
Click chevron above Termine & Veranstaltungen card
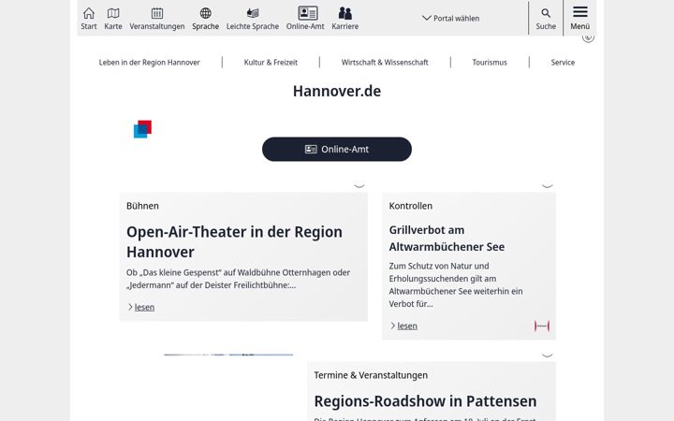tap(548, 355)
